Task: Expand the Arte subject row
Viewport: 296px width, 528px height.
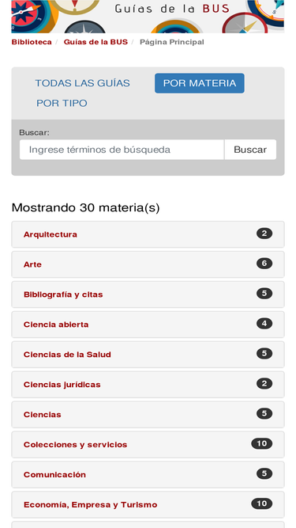Action: 148,264
